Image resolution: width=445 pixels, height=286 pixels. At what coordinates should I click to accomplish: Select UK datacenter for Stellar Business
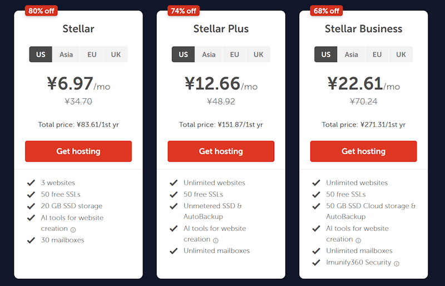pos(400,54)
